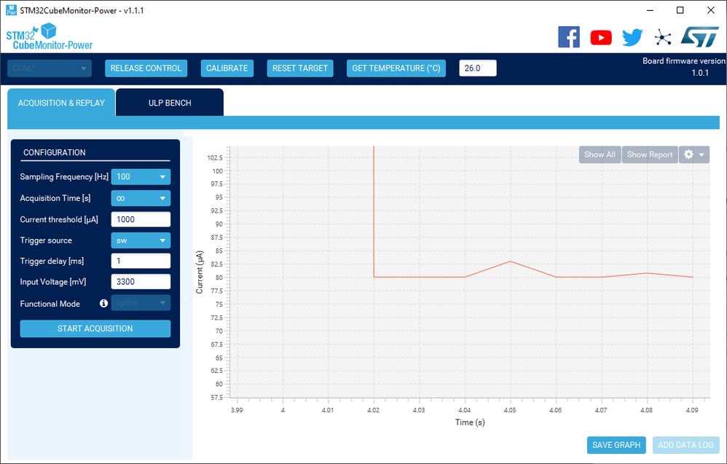Close the STM32CubeMonitor-Power window
This screenshot has height=464, width=727.
(x=711, y=10)
